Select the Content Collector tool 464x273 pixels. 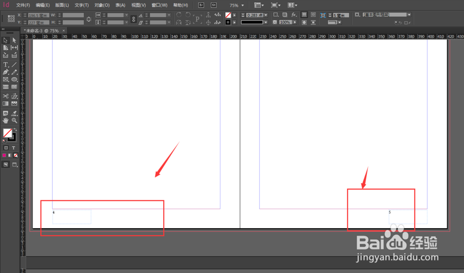(x=5, y=55)
